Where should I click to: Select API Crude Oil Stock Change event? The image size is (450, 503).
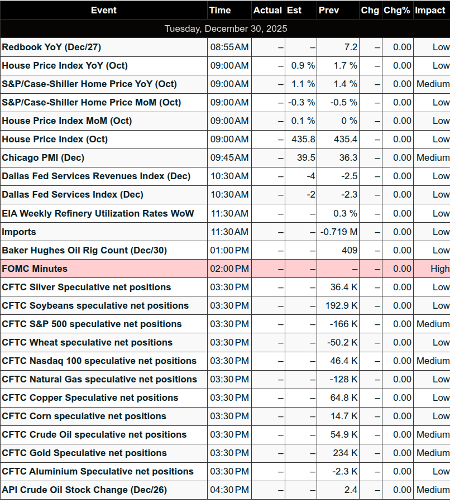tap(84, 490)
